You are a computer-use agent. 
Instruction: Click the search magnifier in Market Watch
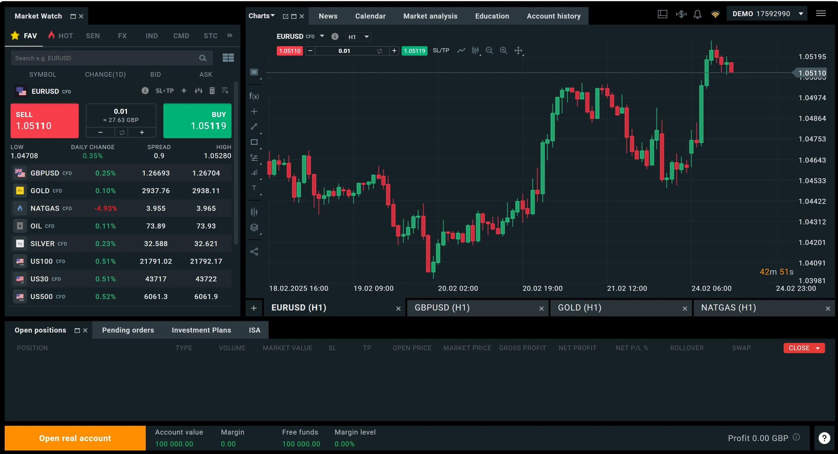tap(203, 58)
